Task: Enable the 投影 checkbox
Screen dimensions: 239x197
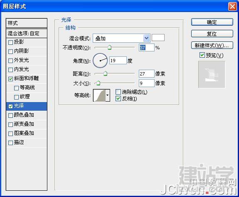Action: click(10, 42)
